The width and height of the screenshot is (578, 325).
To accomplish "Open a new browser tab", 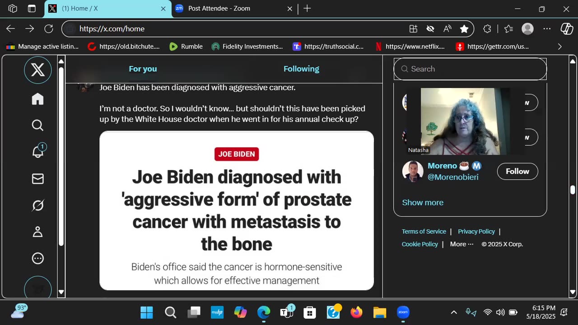I will tap(307, 9).
